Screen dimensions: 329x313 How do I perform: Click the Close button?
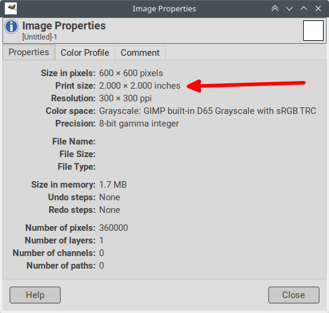pos(294,295)
